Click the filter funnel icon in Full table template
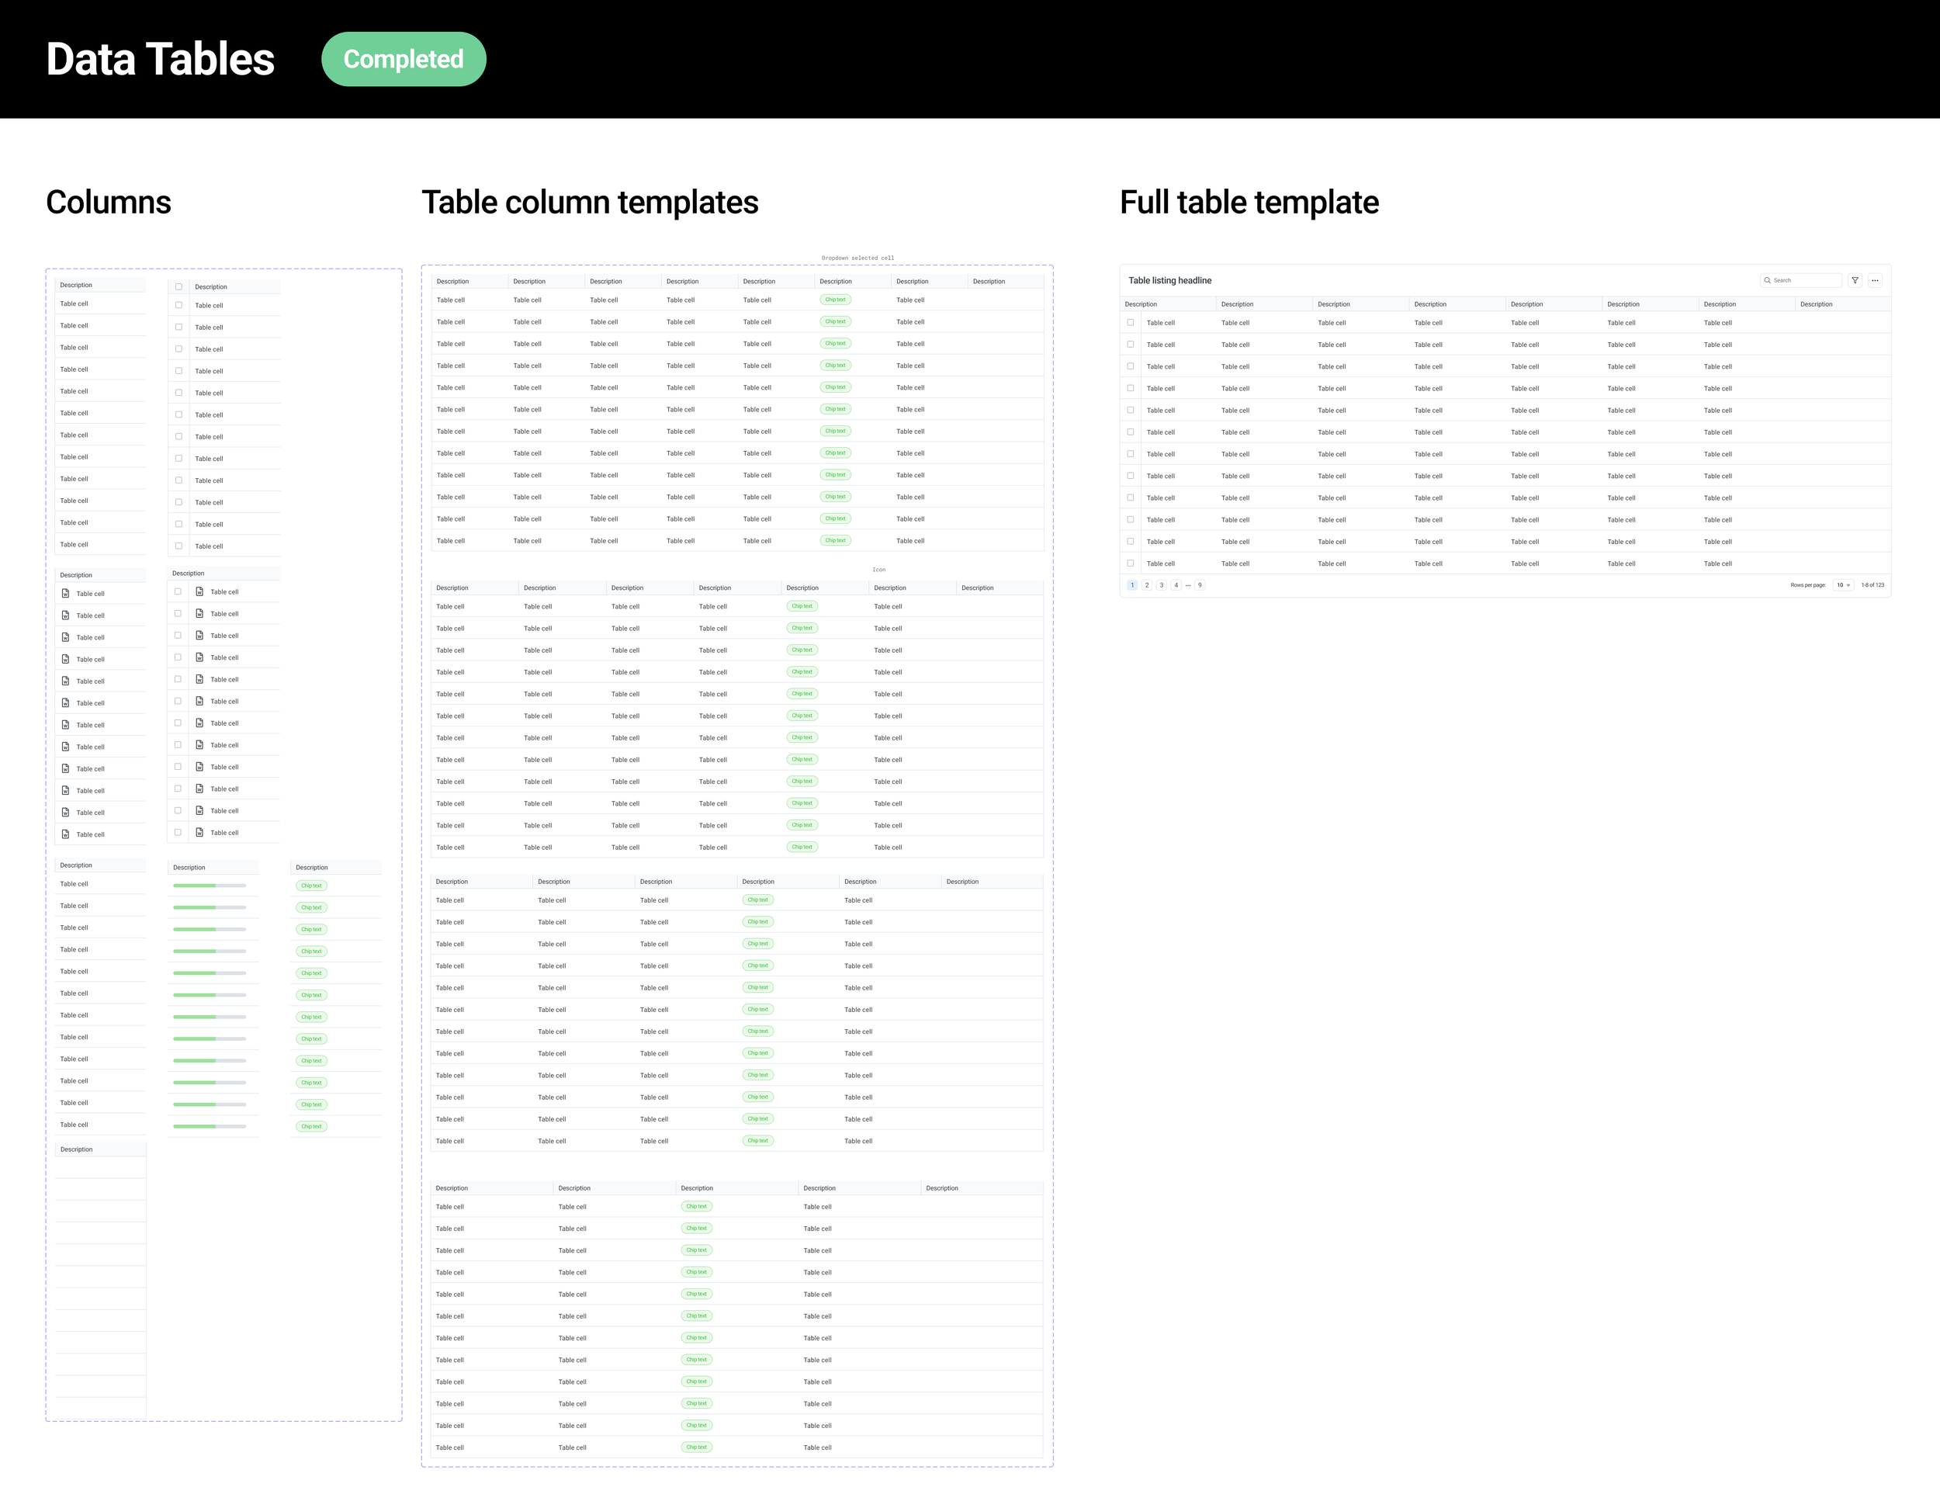 click(1855, 280)
